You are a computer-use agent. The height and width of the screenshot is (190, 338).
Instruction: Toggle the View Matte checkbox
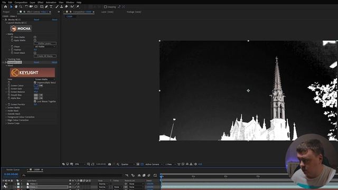point(35,37)
